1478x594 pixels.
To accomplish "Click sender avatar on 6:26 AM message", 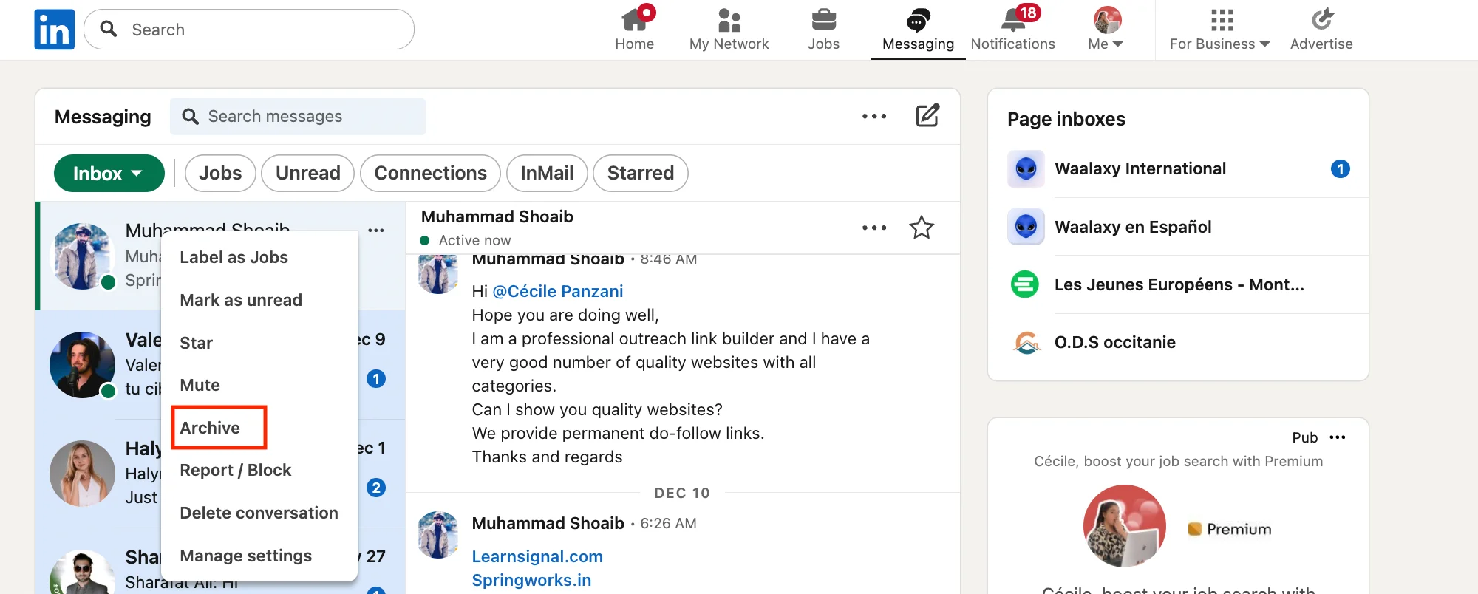I will click(x=438, y=534).
